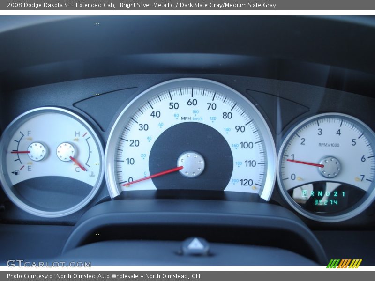Click the red speedometer needle
Image resolution: width=375 pixels, height=281 pixels.
(x=152, y=176)
